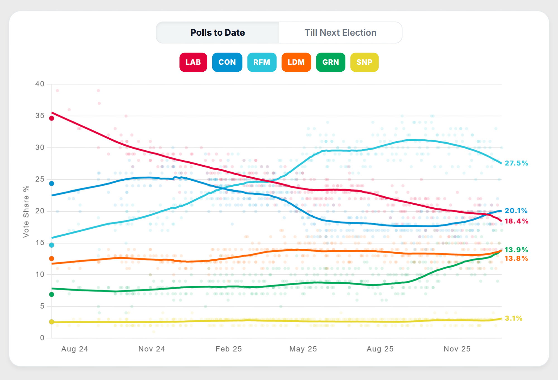This screenshot has width=558, height=380.
Task: Toggle the CON party filter
Action: tap(227, 62)
